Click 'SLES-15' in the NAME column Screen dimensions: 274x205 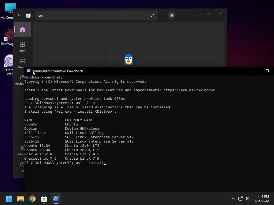pyautogui.click(x=32, y=141)
